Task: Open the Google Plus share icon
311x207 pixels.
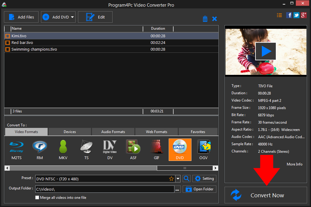Action: [304, 15]
